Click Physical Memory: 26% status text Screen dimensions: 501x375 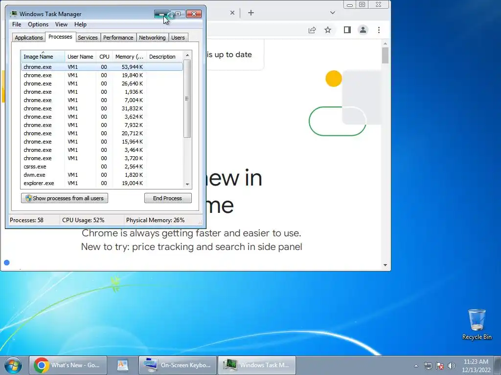click(x=155, y=220)
